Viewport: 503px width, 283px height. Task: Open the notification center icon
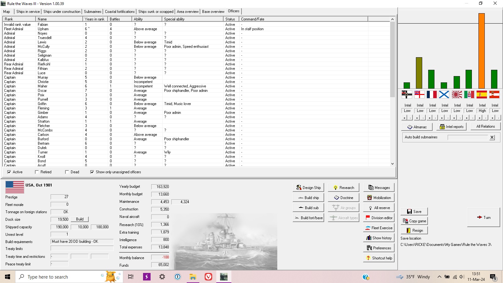click(x=493, y=277)
